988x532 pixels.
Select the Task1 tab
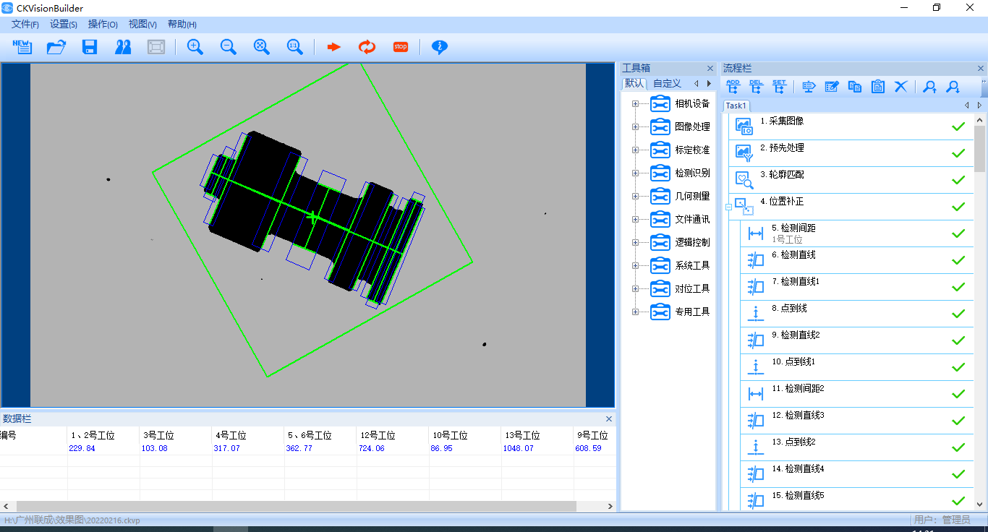[x=736, y=106]
